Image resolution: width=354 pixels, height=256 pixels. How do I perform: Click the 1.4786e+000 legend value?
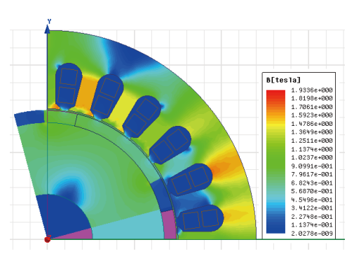[312, 124]
